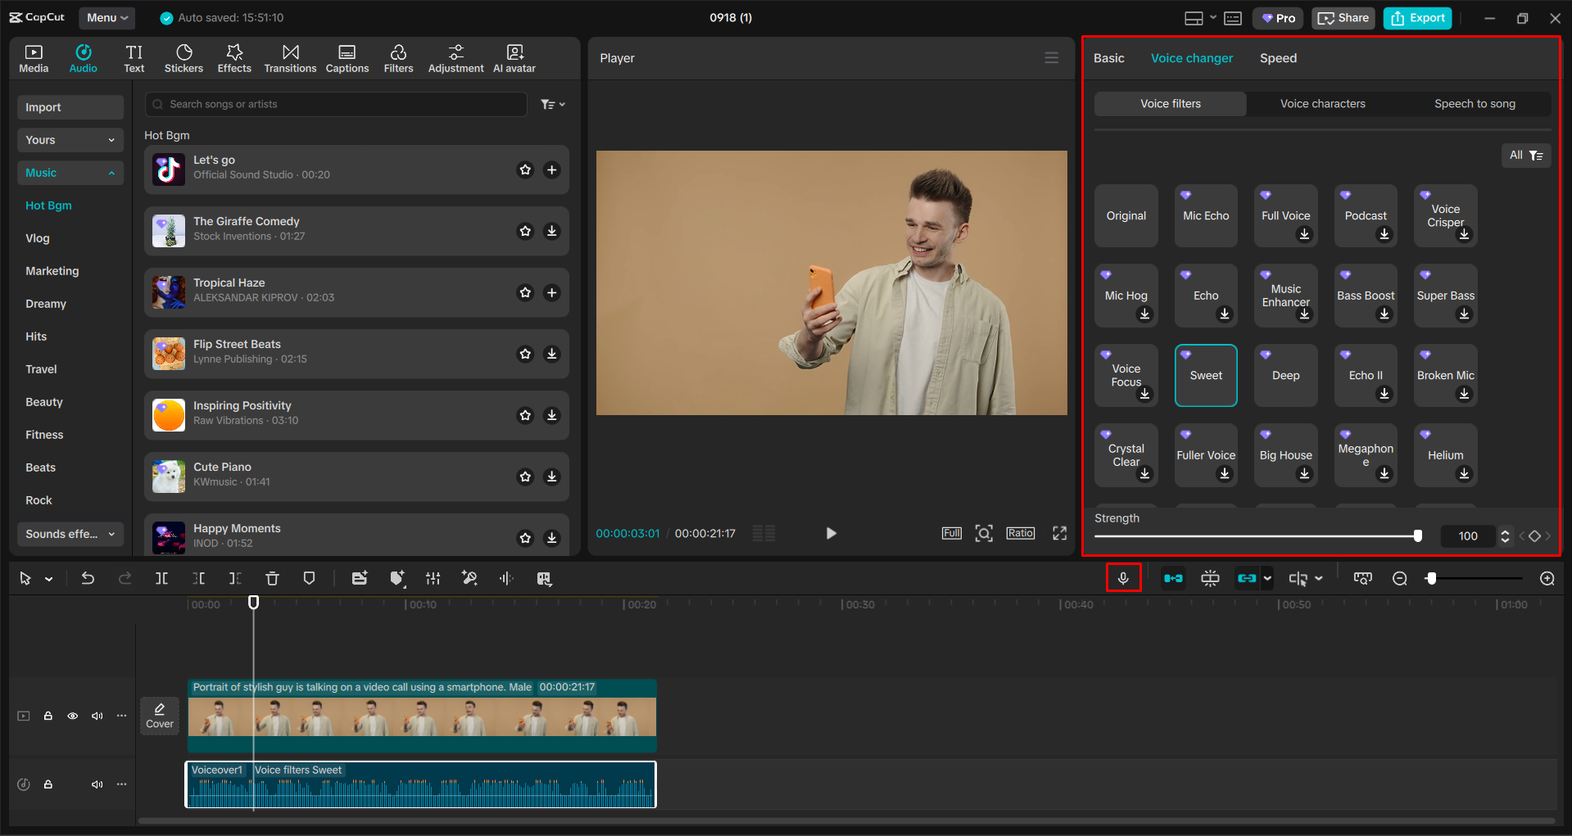Open the Speed tab
Screen dimensions: 1572x836
click(1278, 57)
